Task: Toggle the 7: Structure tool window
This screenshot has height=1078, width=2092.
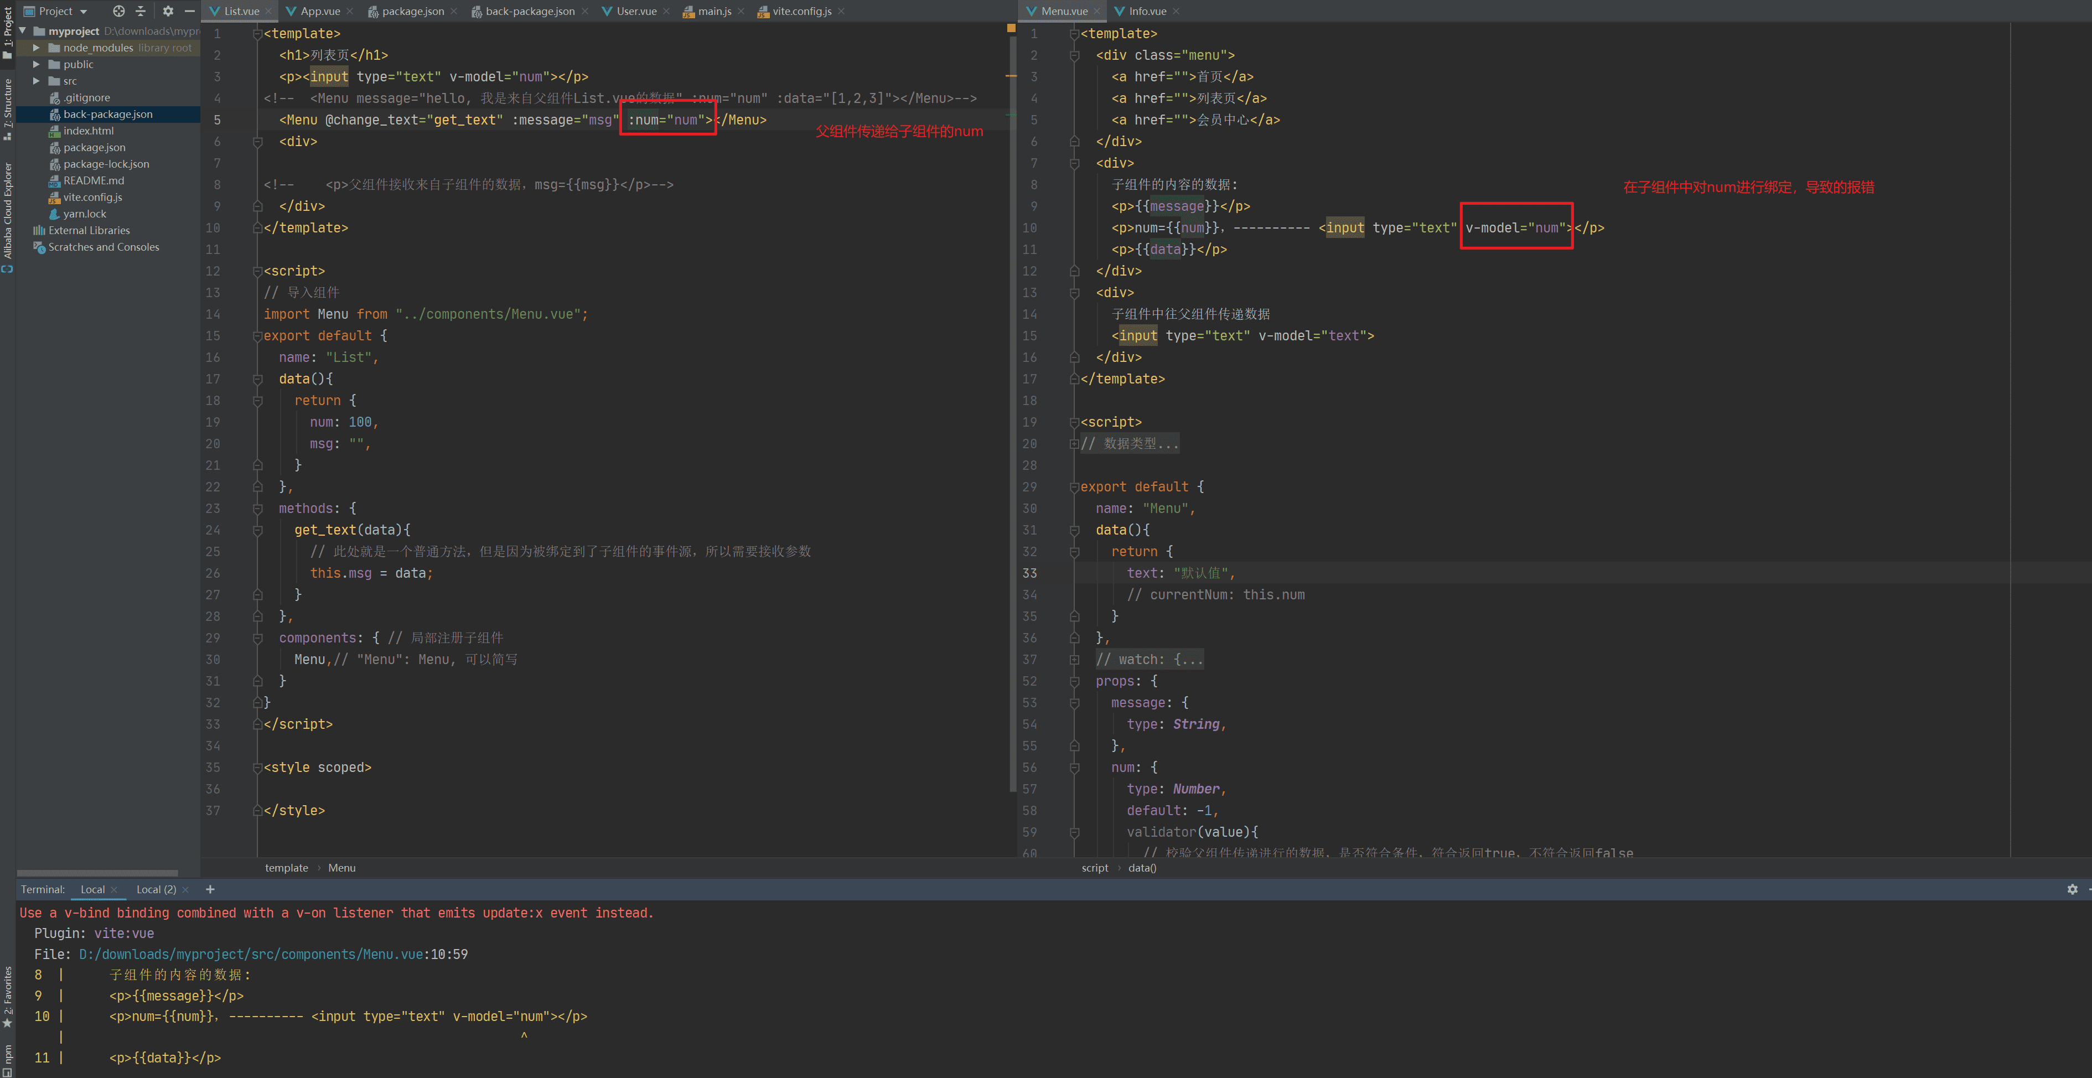Action: pos(7,110)
